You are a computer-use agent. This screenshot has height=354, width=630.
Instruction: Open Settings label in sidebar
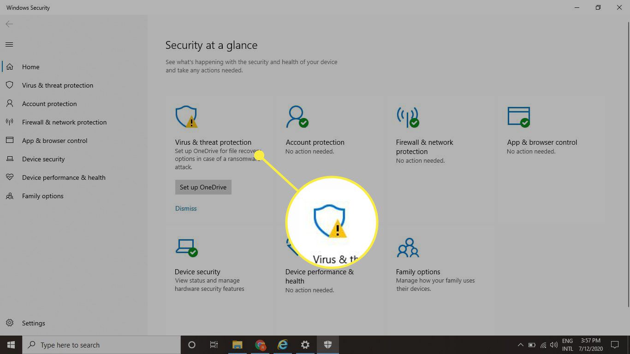click(x=34, y=323)
